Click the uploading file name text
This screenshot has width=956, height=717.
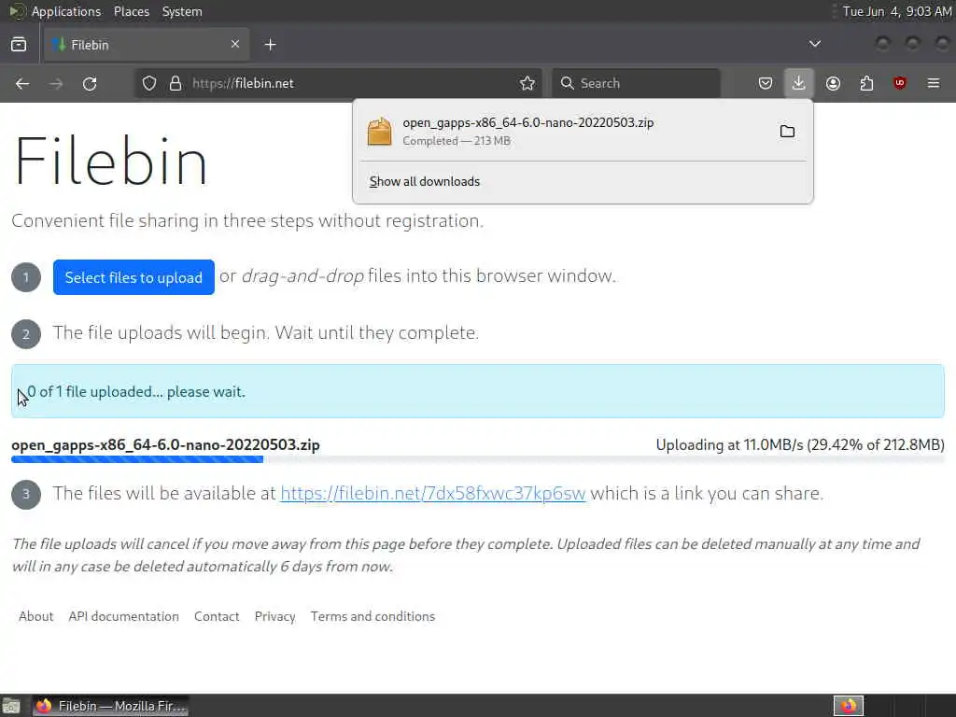(x=165, y=445)
